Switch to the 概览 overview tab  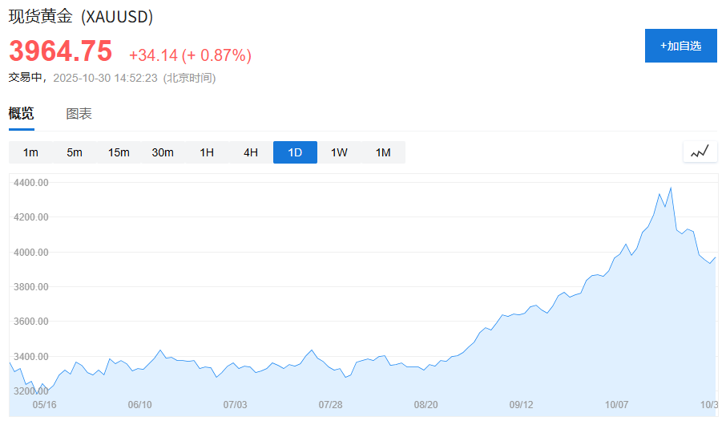(22, 114)
